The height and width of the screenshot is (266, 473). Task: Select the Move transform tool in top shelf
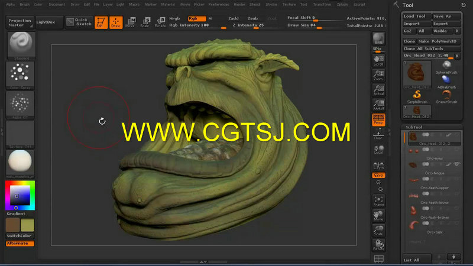[x=131, y=22]
